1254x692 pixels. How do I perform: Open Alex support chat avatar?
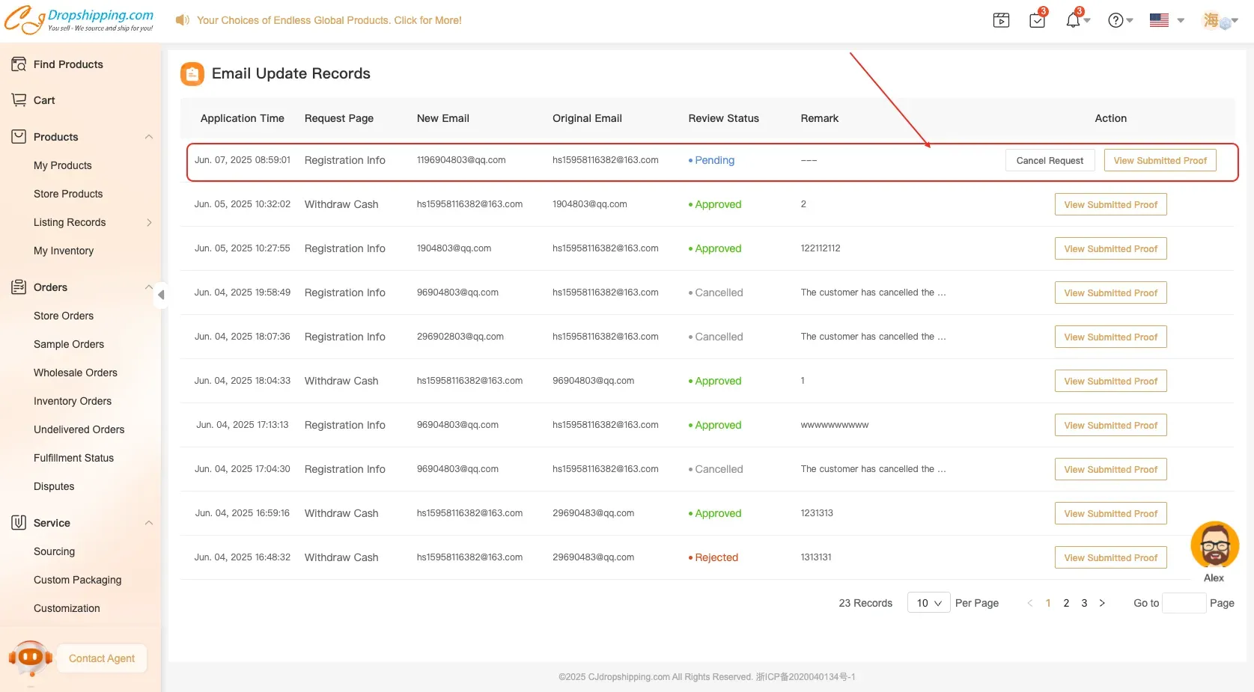coord(1214,546)
